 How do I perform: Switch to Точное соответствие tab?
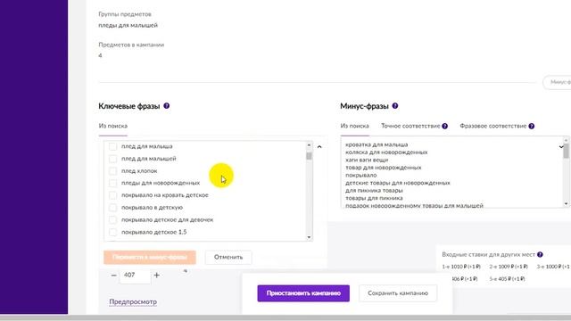(x=410, y=126)
